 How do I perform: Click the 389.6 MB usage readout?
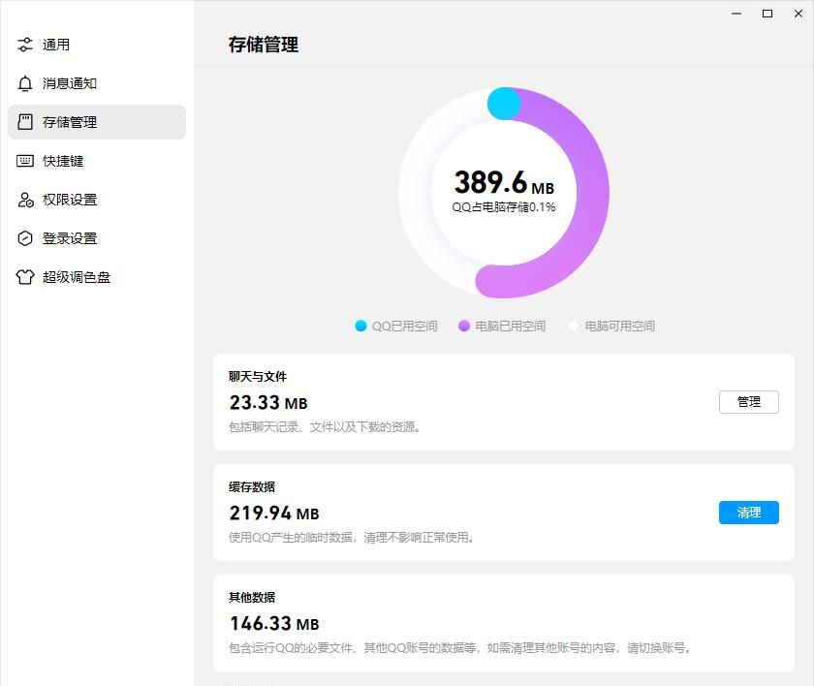503,182
